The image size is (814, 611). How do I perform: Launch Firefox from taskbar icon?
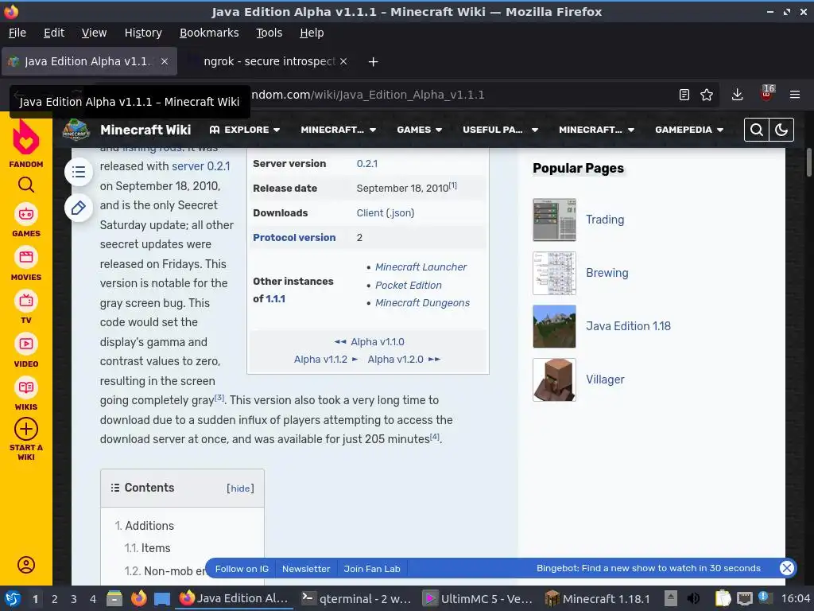[138, 598]
